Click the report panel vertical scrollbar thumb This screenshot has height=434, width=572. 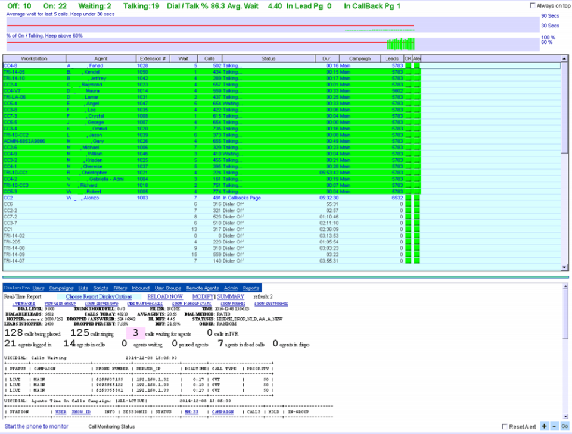point(566,315)
